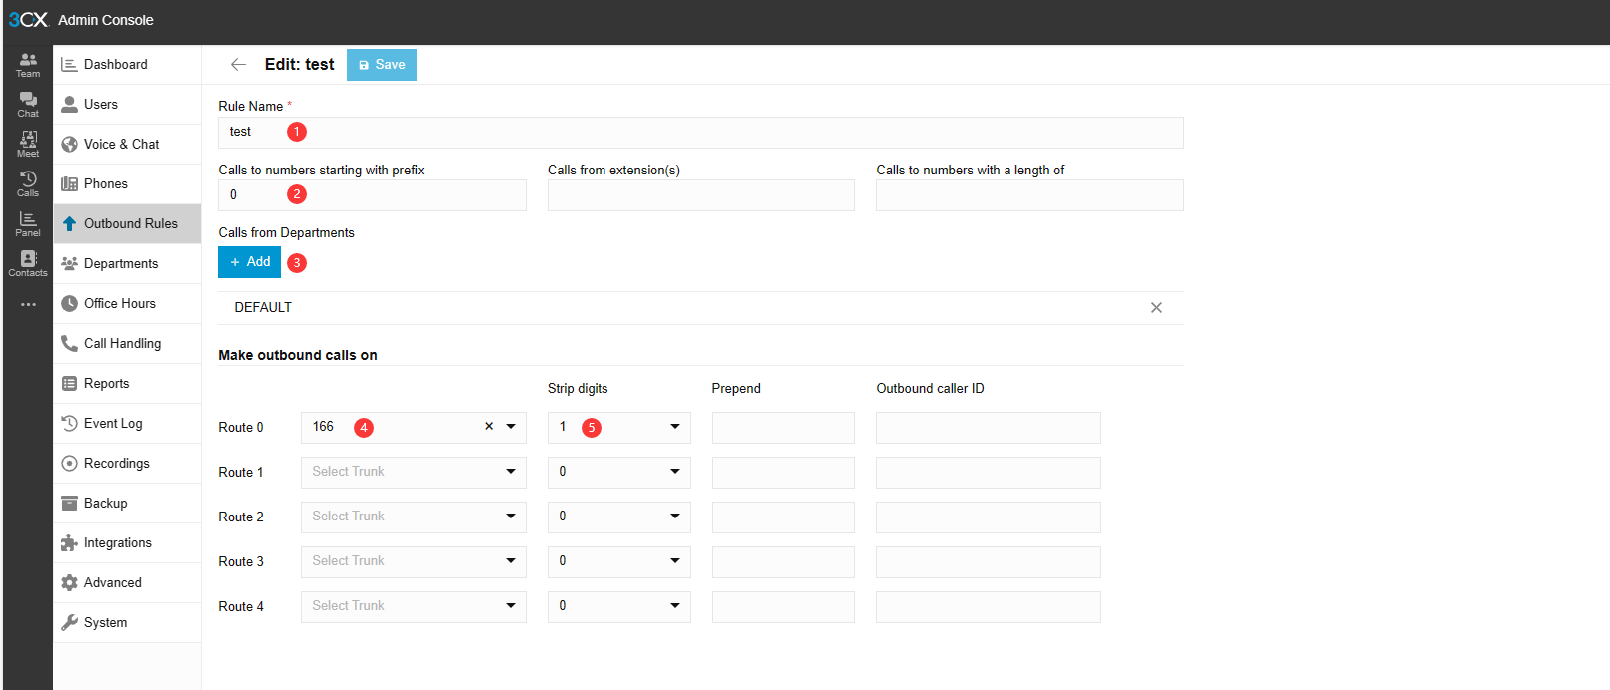Open the Dashboard menu item
The image size is (1610, 690).
(x=128, y=65)
